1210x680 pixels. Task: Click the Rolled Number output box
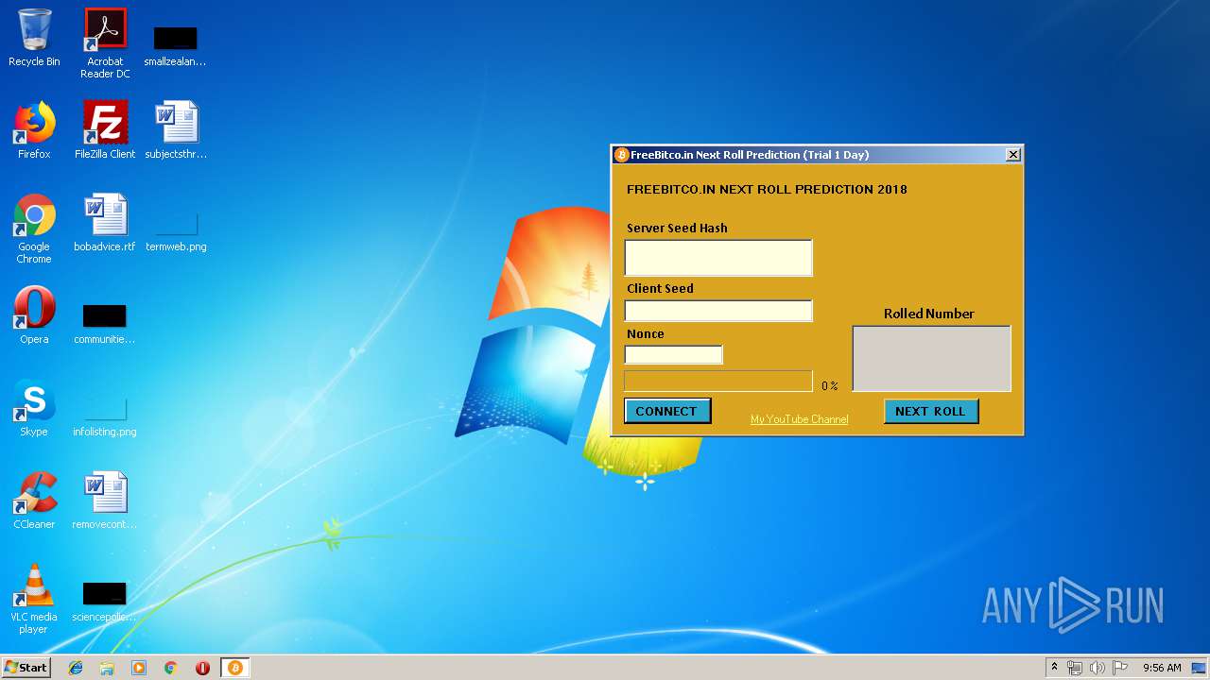(x=931, y=358)
